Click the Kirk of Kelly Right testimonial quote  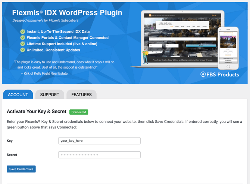click(x=64, y=65)
